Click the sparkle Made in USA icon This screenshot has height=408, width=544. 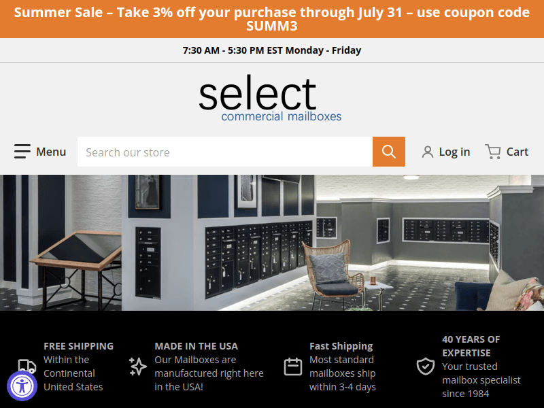coord(138,367)
